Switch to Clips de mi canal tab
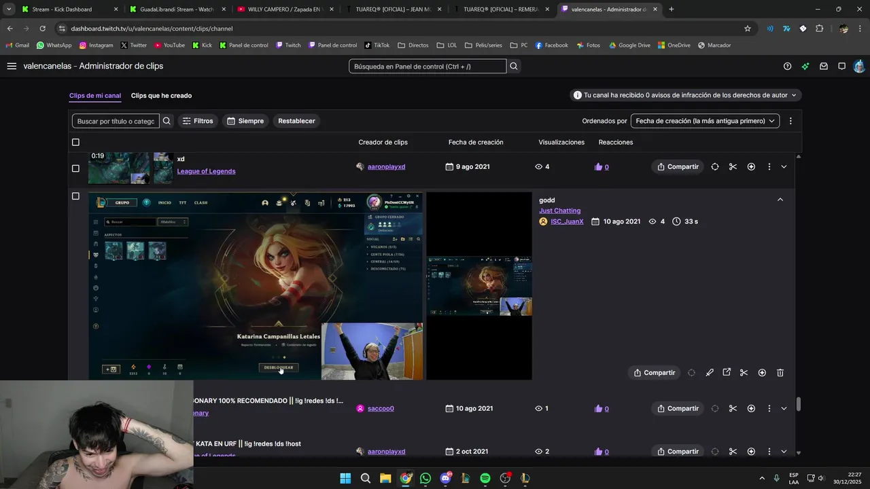This screenshot has width=870, height=489. [x=95, y=96]
